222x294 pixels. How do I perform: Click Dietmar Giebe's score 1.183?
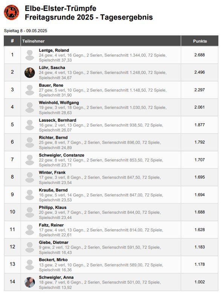tap(200, 247)
